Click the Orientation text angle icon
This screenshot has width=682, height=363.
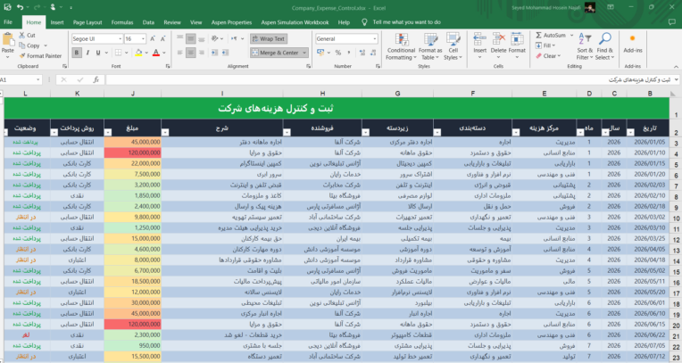tap(214, 38)
